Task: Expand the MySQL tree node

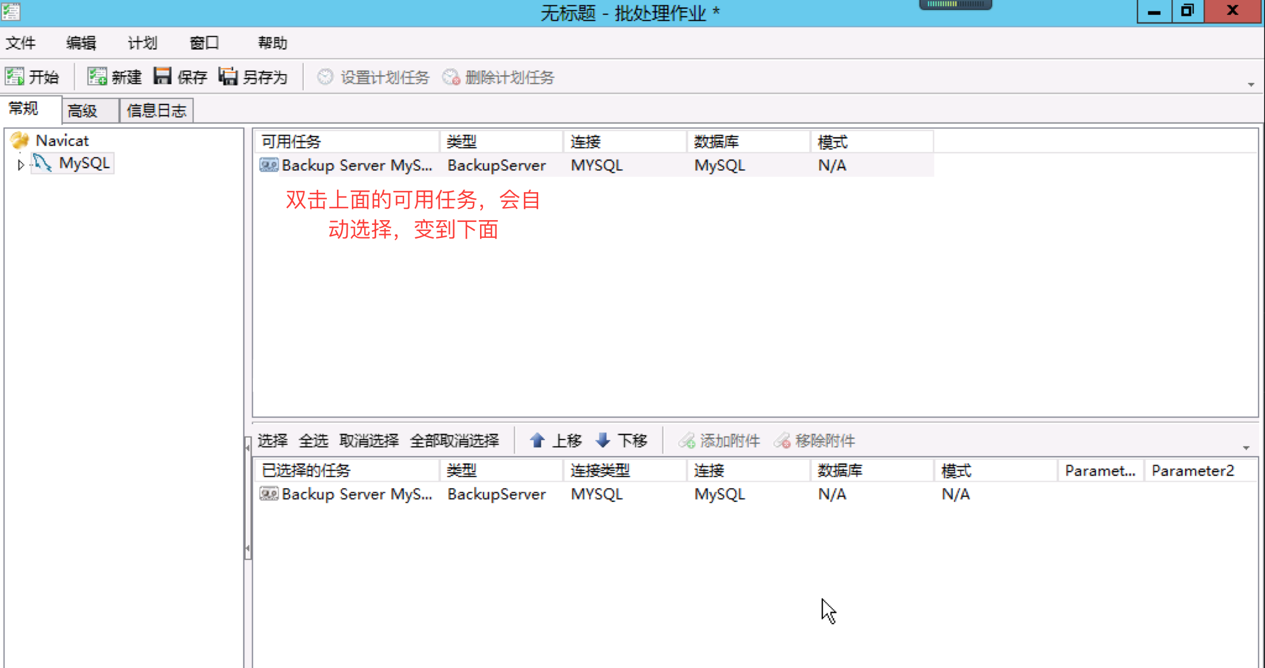Action: coord(21,165)
